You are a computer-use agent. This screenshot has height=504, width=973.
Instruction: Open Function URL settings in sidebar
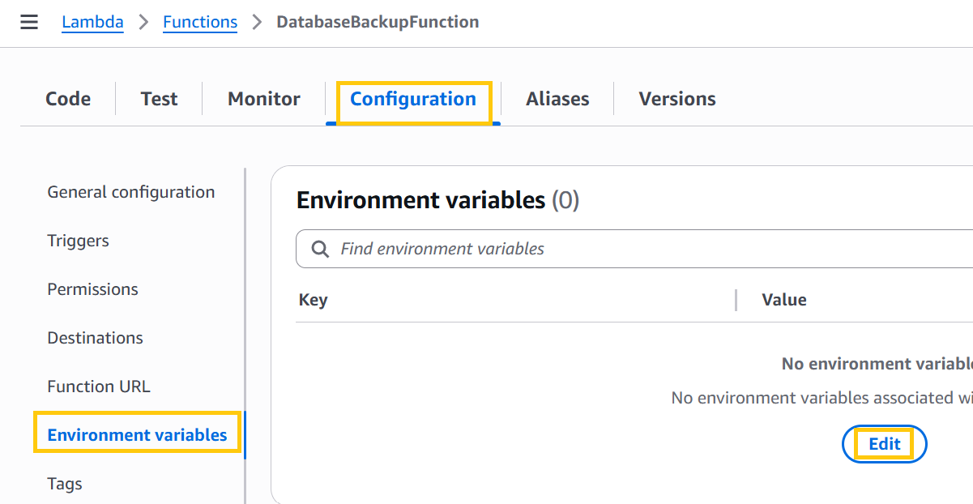(x=99, y=387)
